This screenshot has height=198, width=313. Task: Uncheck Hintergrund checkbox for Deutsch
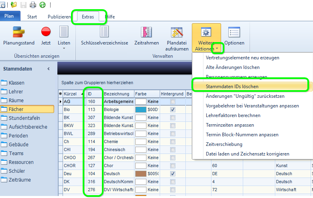point(173,174)
